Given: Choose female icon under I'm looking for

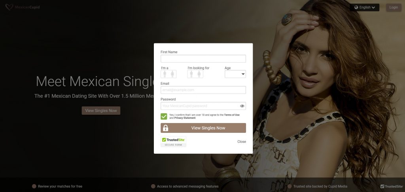Looking at the screenshot, I should tap(199, 74).
